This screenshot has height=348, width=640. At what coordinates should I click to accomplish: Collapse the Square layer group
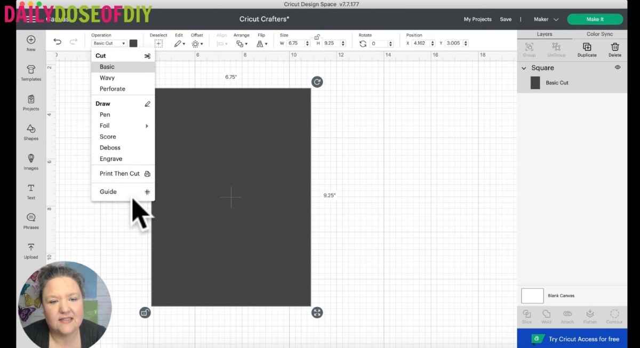pyautogui.click(x=524, y=68)
